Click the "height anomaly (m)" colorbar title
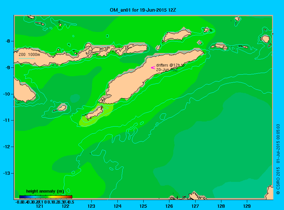 pyautogui.click(x=45, y=191)
